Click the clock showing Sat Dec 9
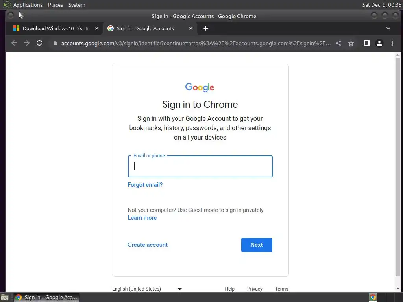Image resolution: width=403 pixels, height=302 pixels. coord(382,5)
